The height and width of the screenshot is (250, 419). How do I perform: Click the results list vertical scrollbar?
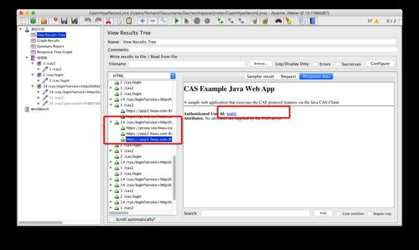click(175, 177)
